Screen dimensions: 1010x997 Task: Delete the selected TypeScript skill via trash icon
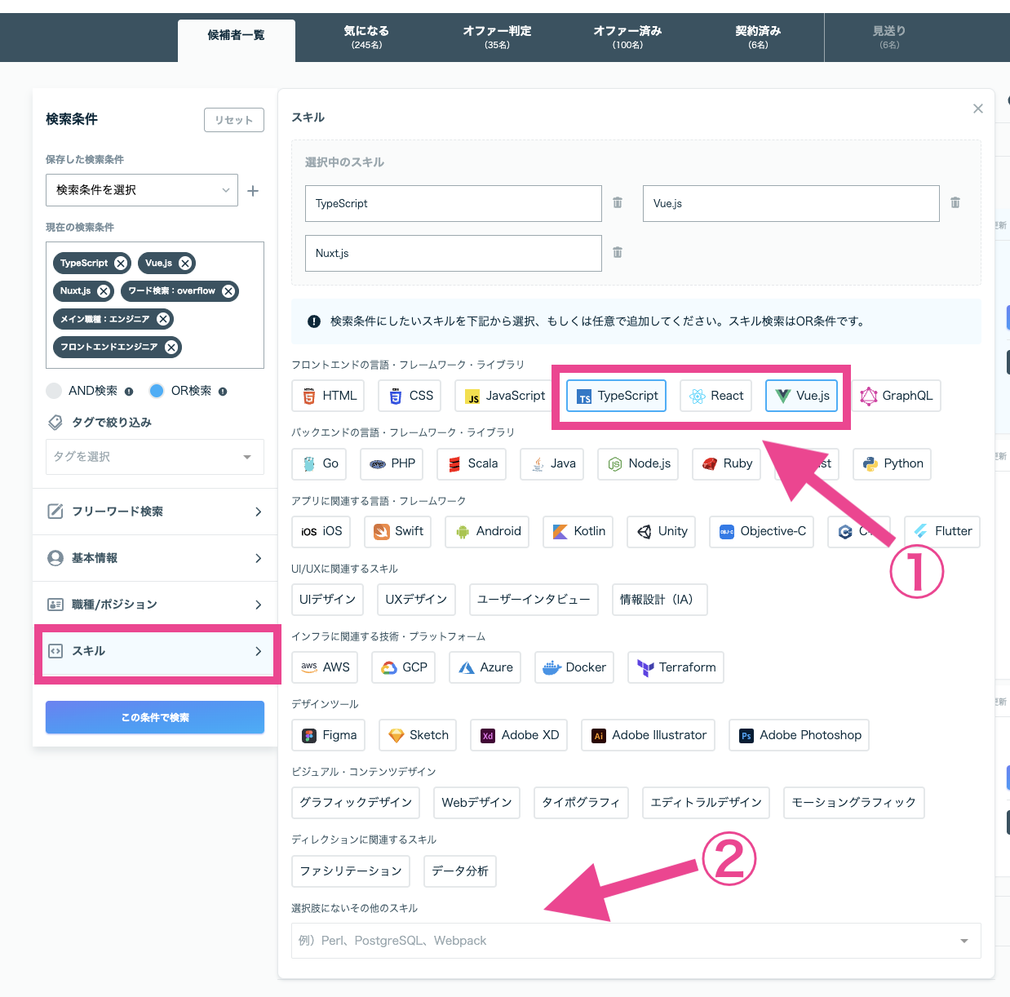point(618,202)
